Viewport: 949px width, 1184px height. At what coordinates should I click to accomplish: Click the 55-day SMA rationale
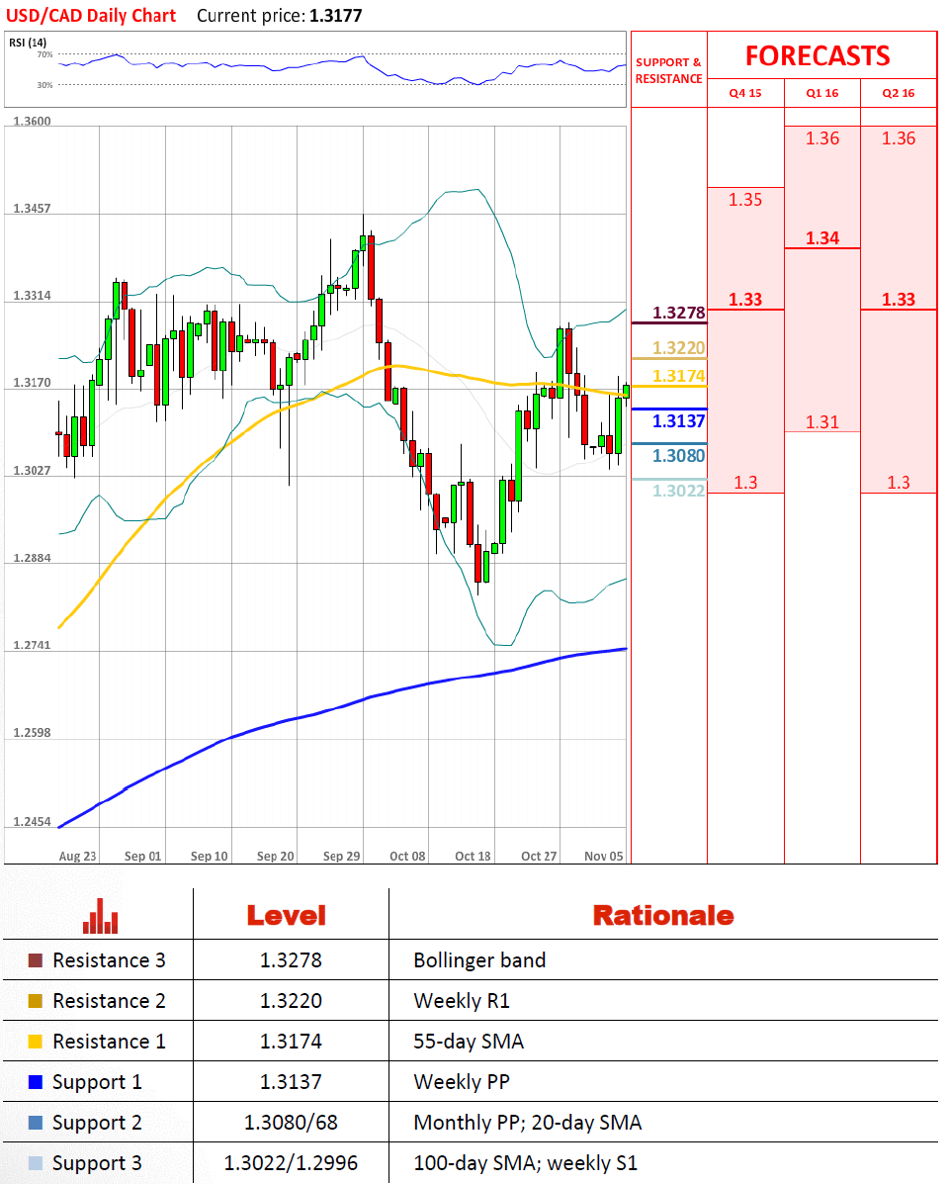(x=469, y=1042)
